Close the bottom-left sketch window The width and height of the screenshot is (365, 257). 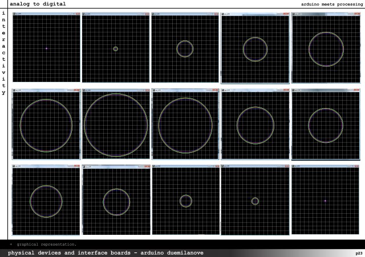[x=76, y=167]
